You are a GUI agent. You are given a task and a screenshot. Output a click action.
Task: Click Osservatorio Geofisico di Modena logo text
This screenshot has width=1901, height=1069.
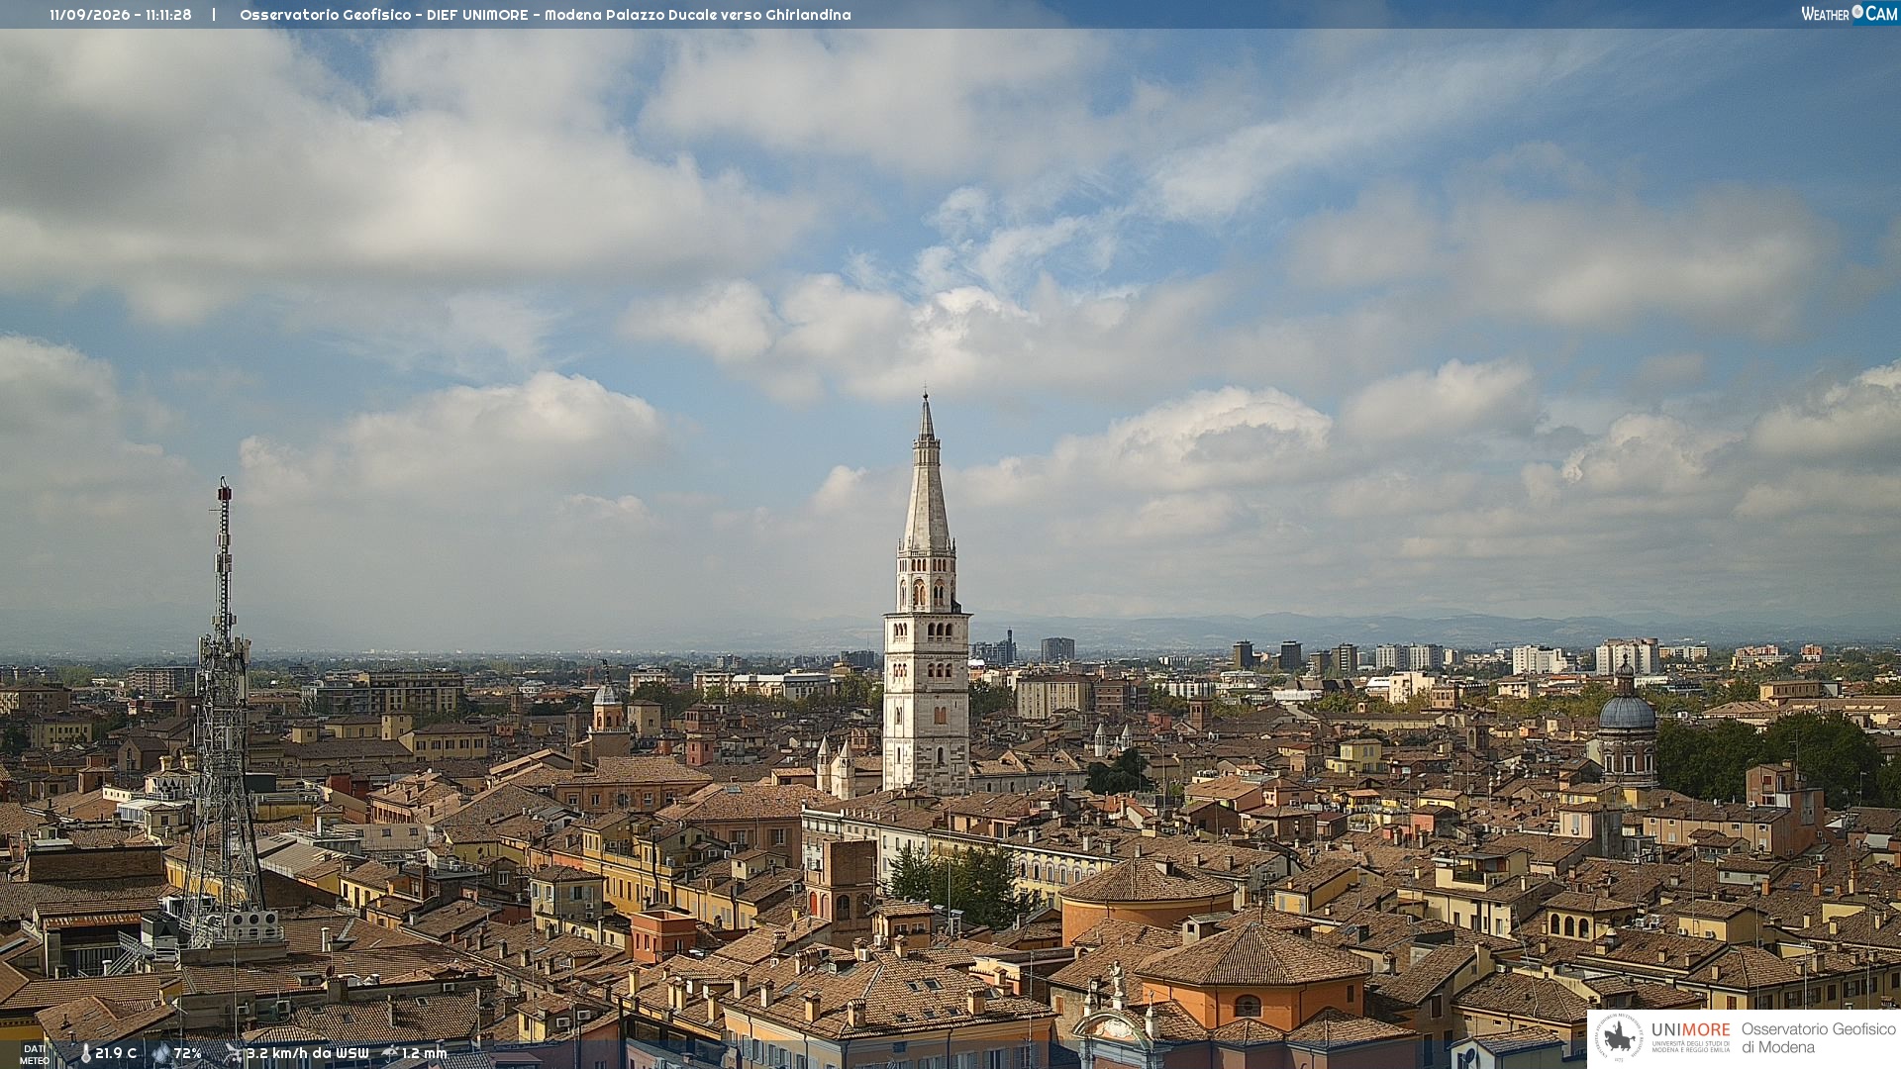pos(1818,1038)
